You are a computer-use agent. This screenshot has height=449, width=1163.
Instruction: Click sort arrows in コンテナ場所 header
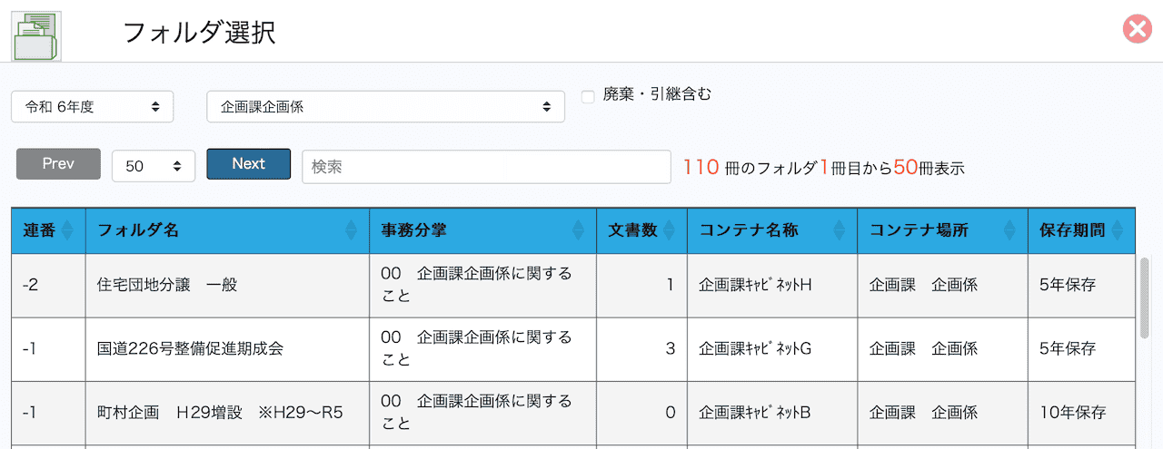click(x=1009, y=230)
